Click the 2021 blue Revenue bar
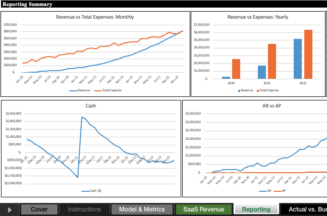 tap(262, 72)
